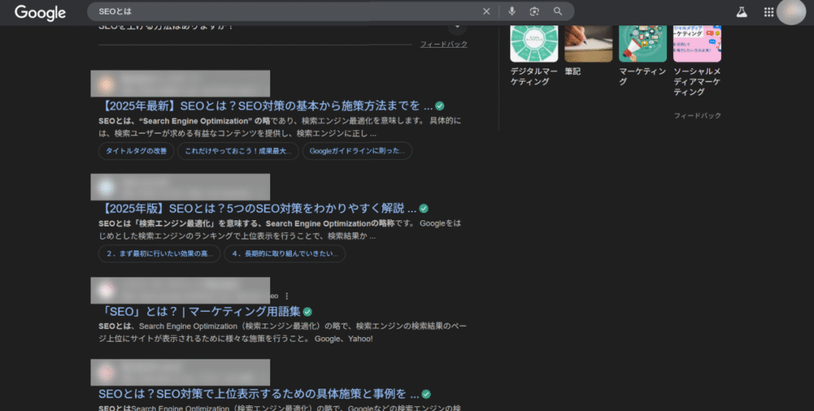Open the three-dot menu beside the マーケティング用語集 result
The image size is (814, 411).
(x=286, y=296)
